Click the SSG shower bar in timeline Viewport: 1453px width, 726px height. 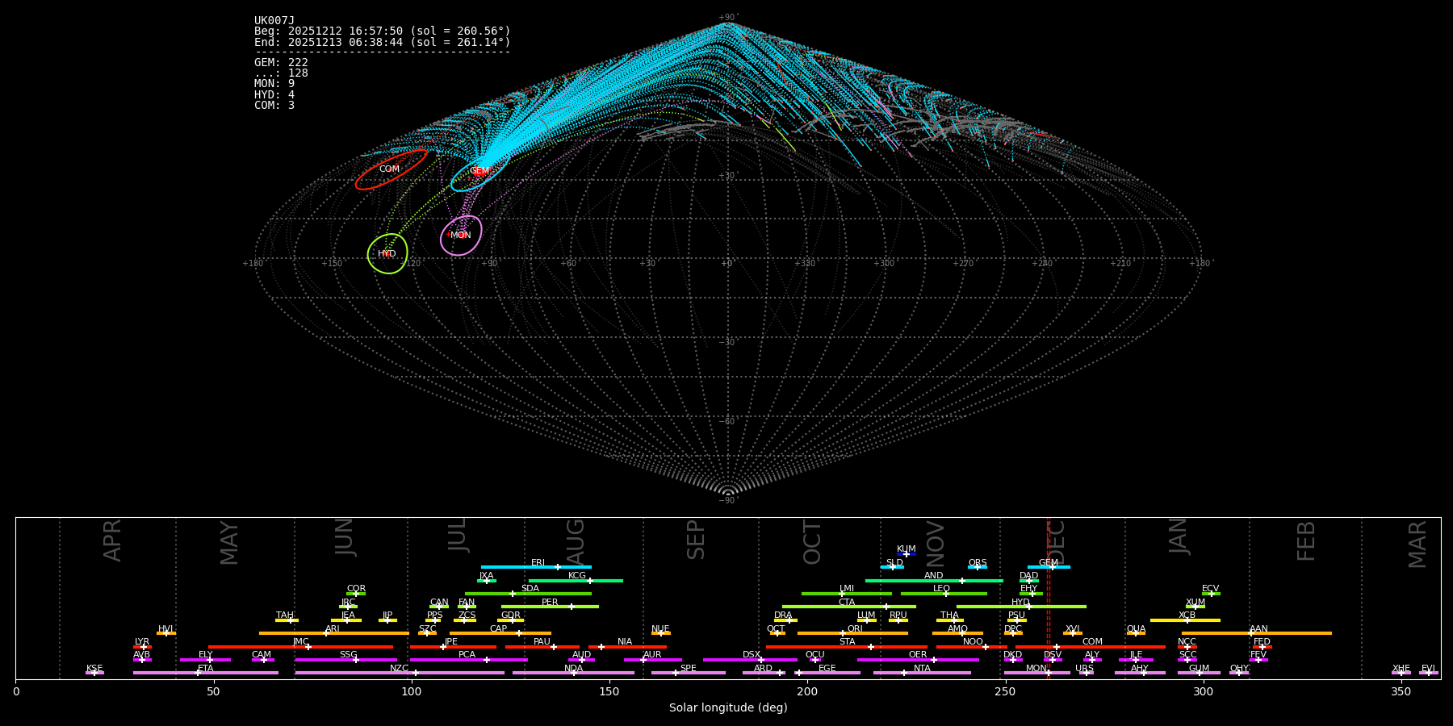[346, 660]
